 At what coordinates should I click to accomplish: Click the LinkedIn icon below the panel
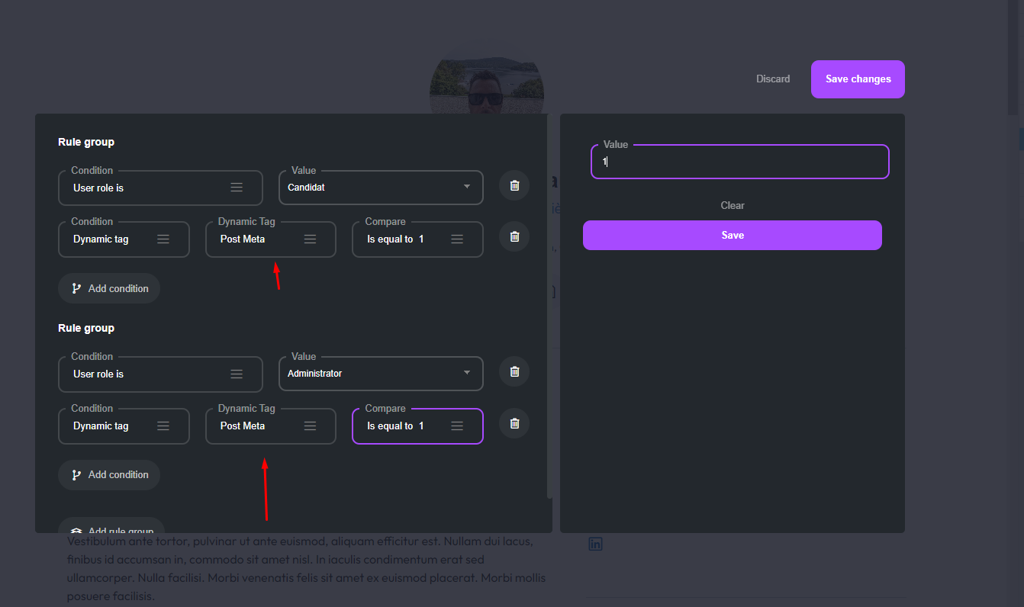(595, 543)
